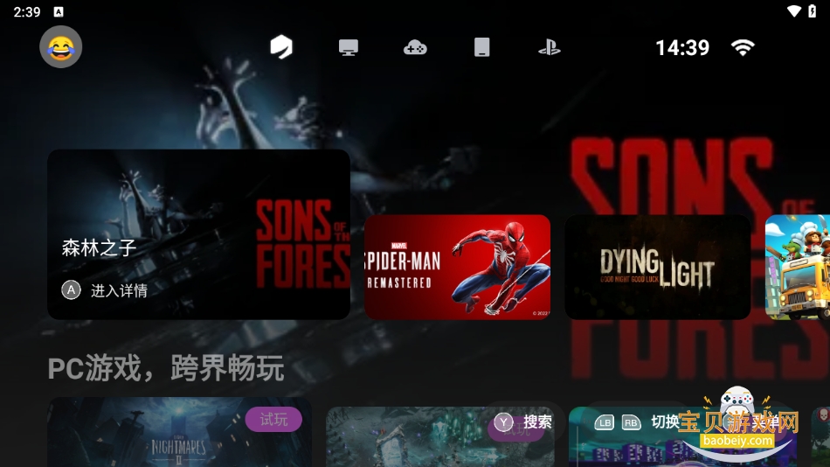Screen dimensions: 830x467
Task: Switch to the mobile device tab
Action: tap(481, 48)
